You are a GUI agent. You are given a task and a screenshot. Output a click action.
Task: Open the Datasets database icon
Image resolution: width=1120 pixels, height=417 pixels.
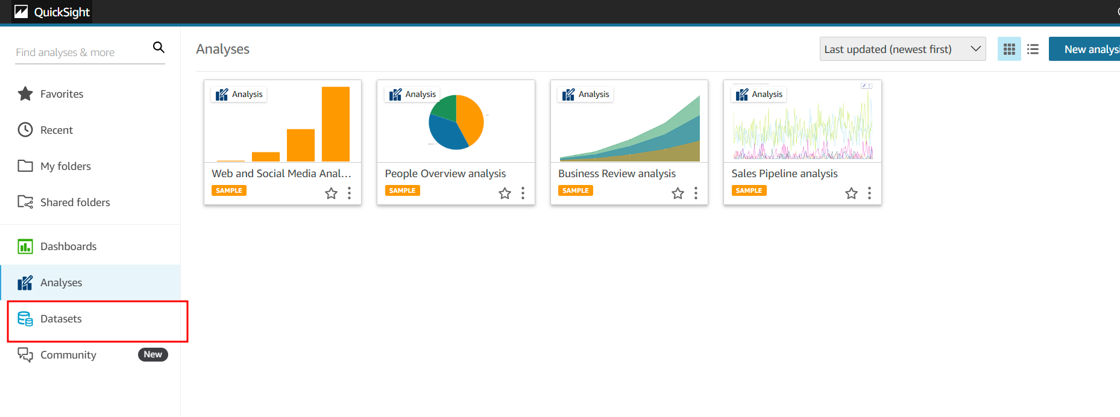click(x=25, y=319)
